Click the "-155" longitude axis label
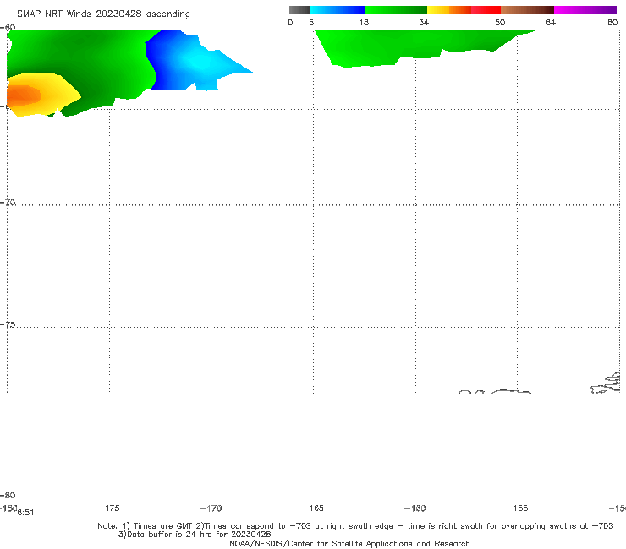Screen dimensions: 626x549 click(518, 508)
